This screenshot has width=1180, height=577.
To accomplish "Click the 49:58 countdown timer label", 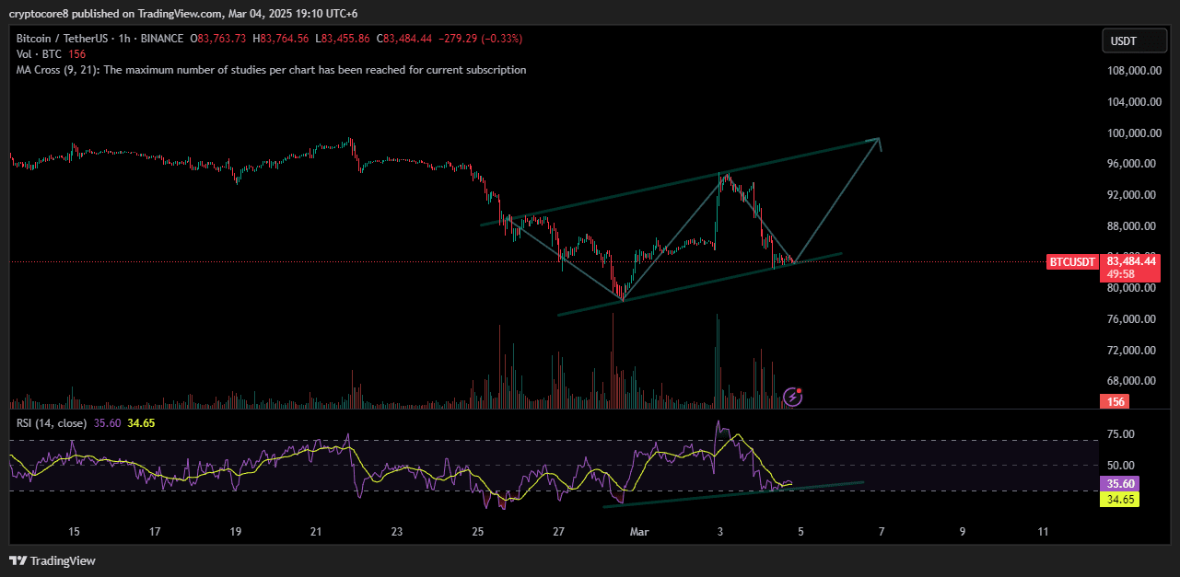I will point(1120,273).
